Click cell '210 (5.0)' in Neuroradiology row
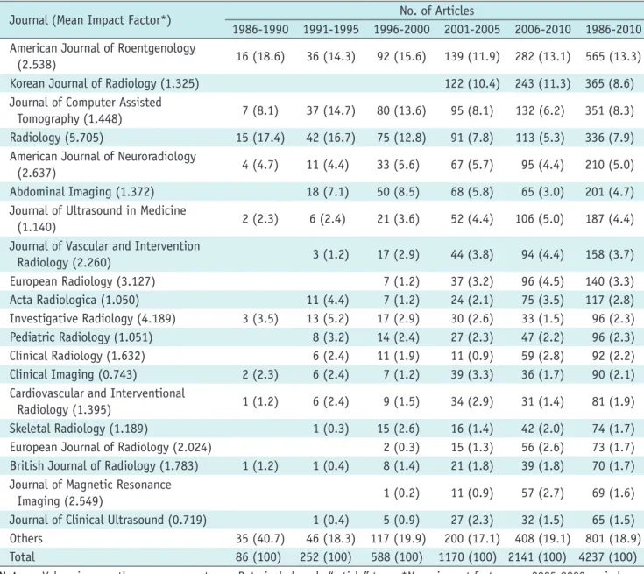 (610, 165)
